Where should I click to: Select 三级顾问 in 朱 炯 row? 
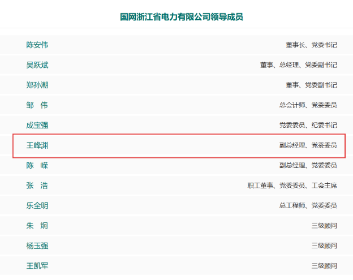click(324, 226)
